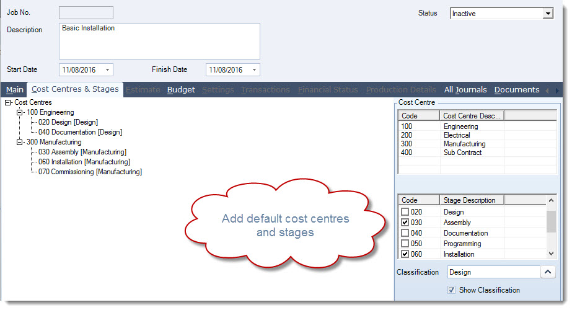Collapse the 100 Engineering tree node
Viewport: 572px width, 310px height.
pos(19,112)
